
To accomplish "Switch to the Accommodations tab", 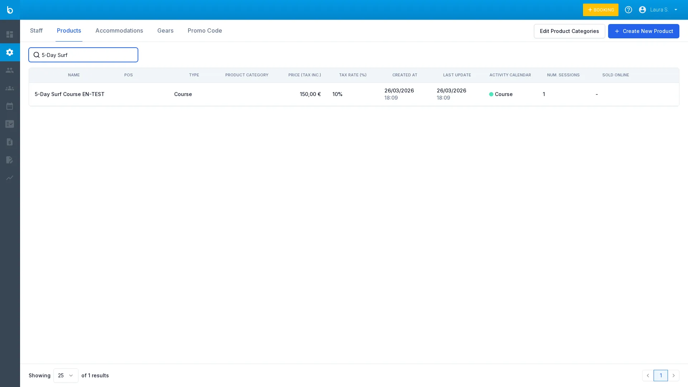I will (119, 31).
